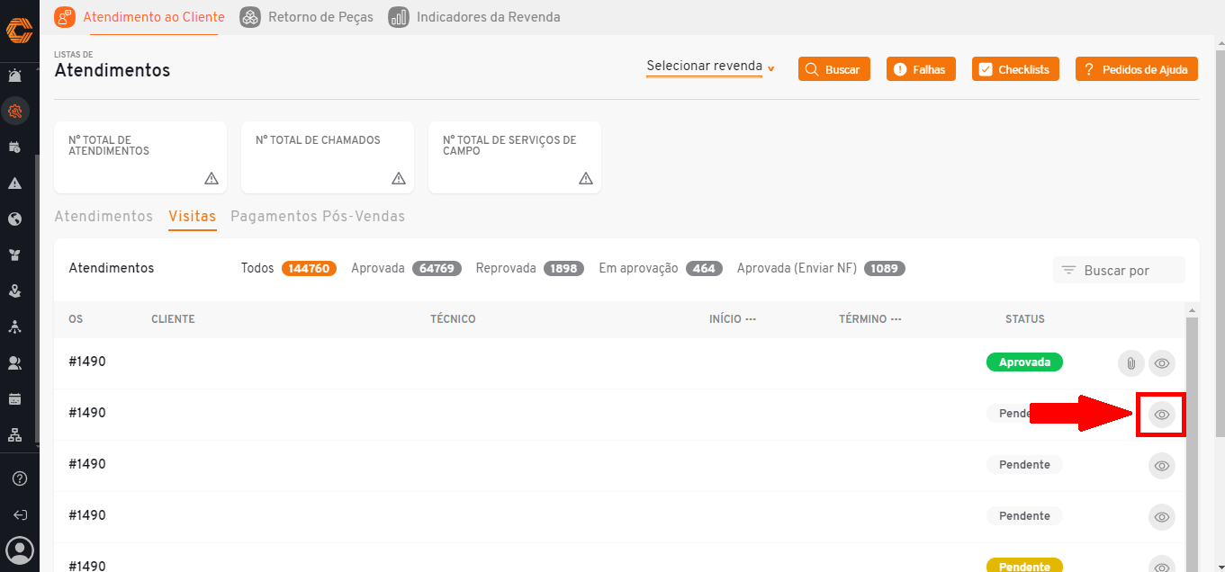Filter by Aprovada 64769
1225x572 pixels.
point(407,268)
